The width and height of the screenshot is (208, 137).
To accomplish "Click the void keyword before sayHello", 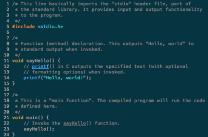I will click(18, 61).
